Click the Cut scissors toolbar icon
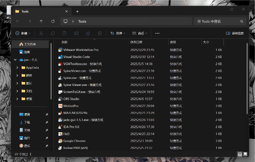255x162 pixels. pyautogui.click(x=41, y=33)
